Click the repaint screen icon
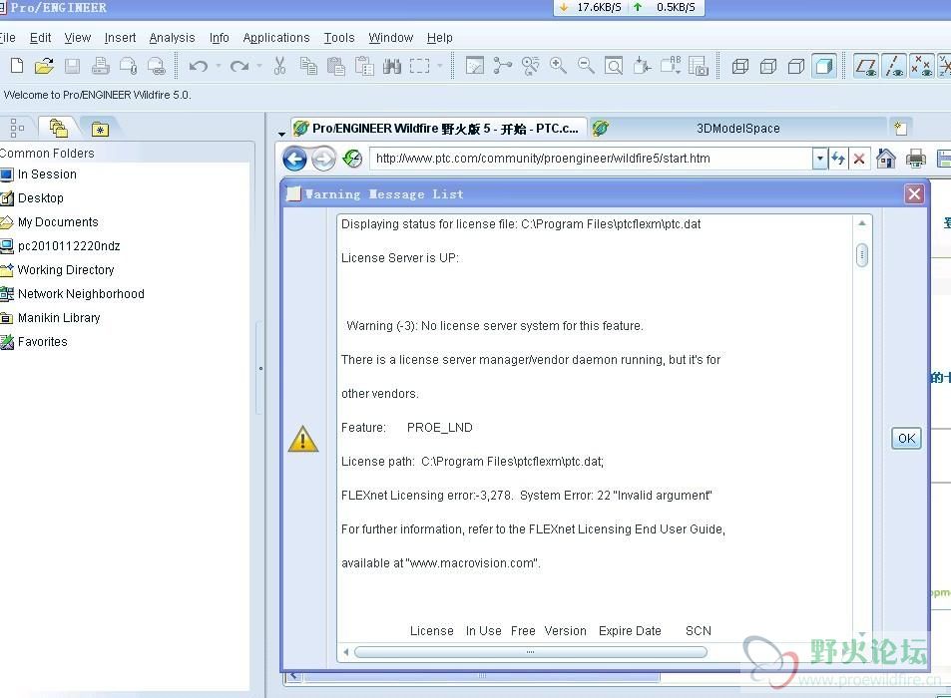Image resolution: width=951 pixels, height=698 pixels. pyautogui.click(x=474, y=66)
